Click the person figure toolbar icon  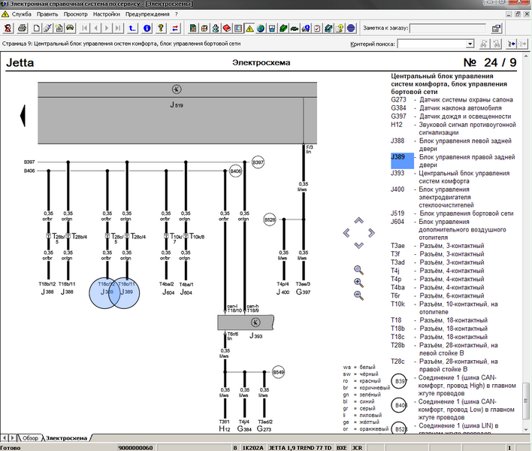(216, 28)
